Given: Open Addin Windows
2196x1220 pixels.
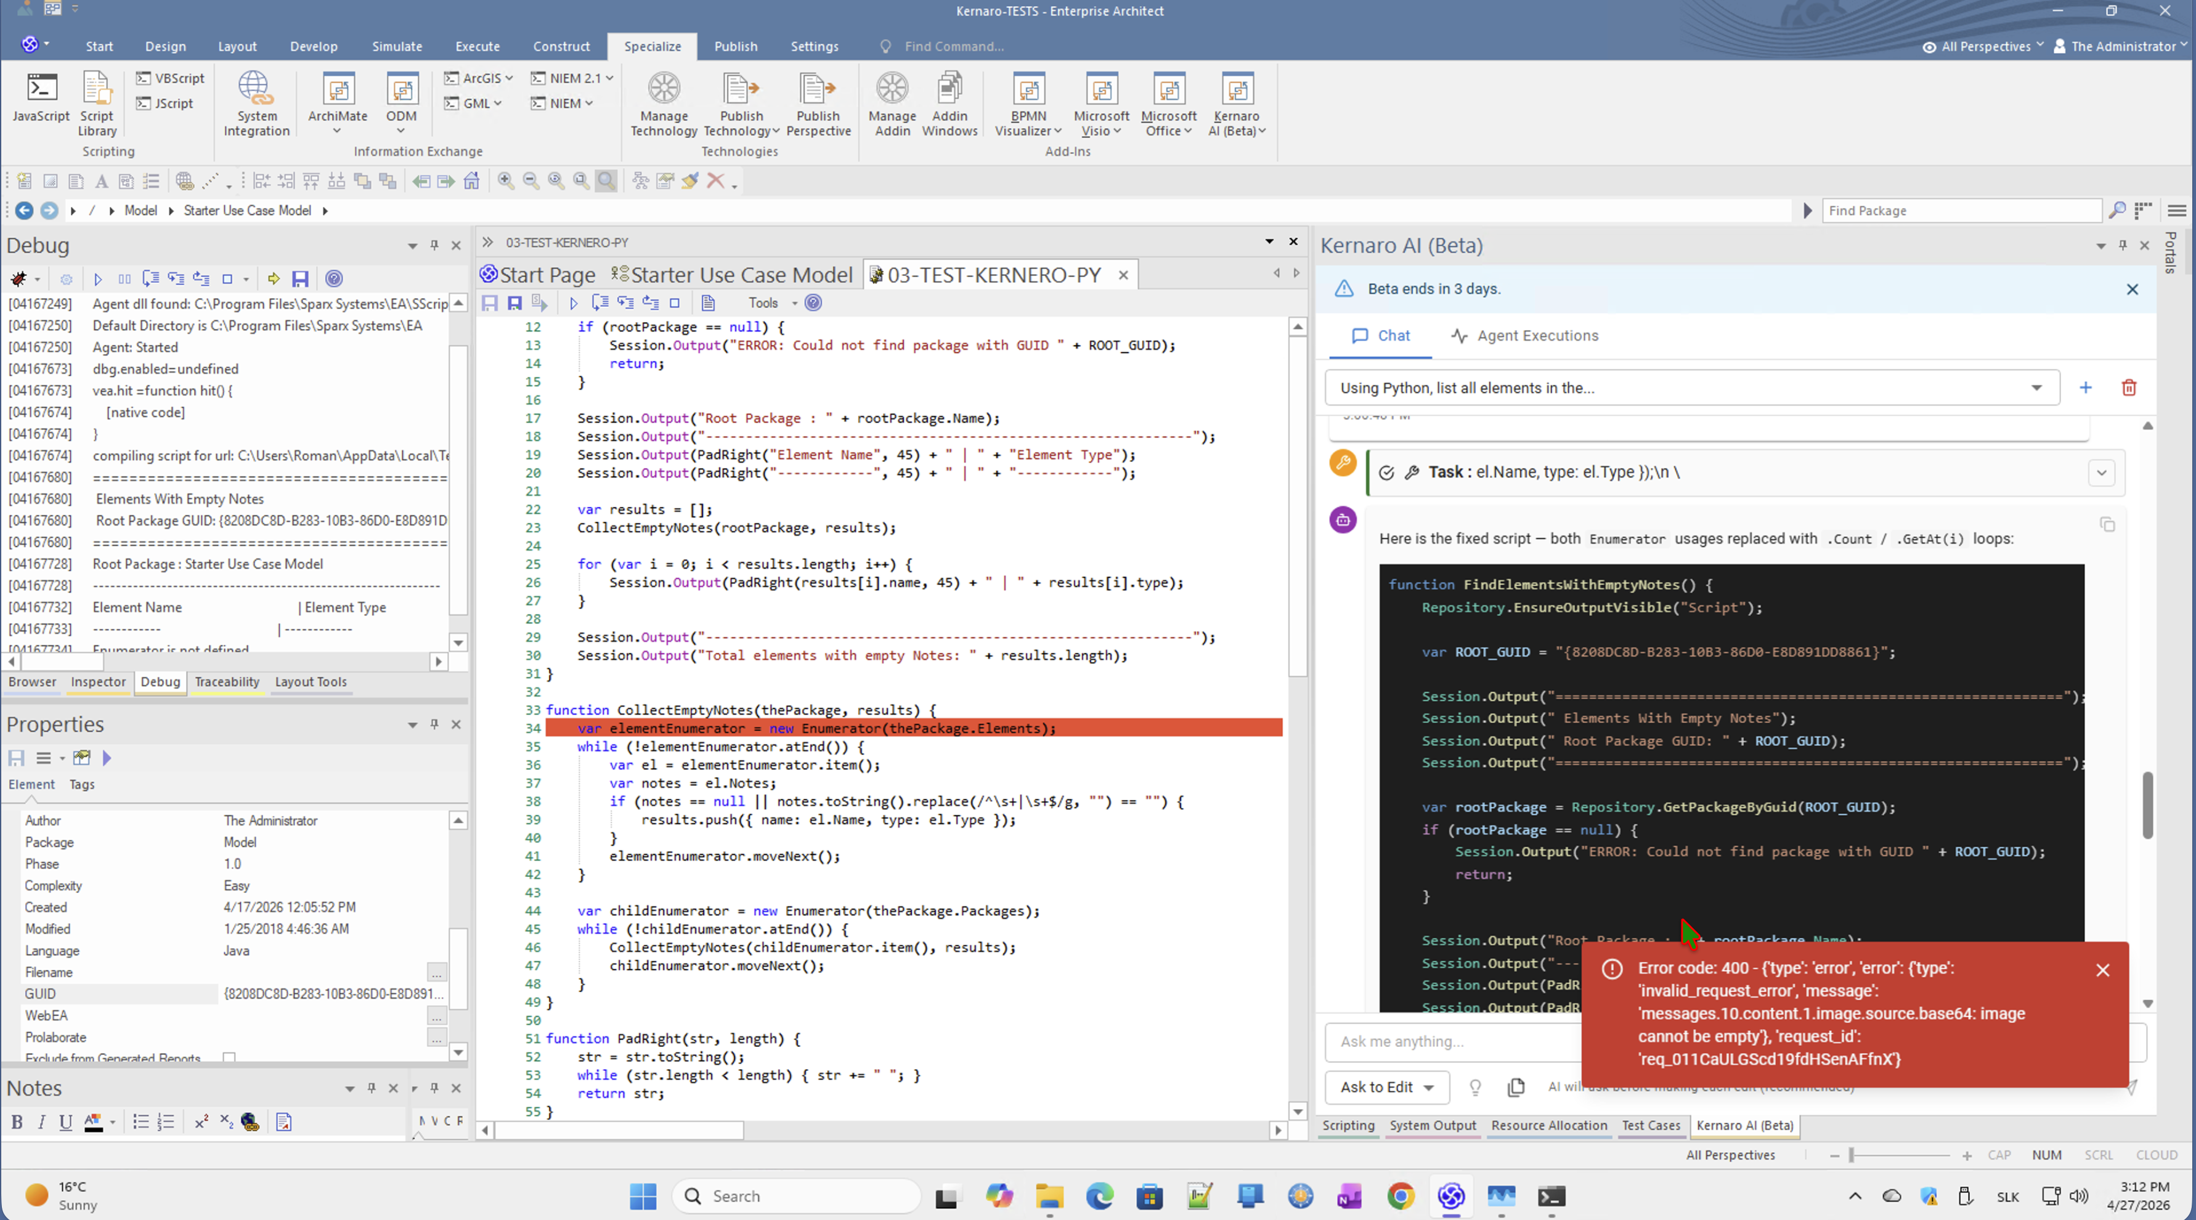Looking at the screenshot, I should [x=949, y=104].
